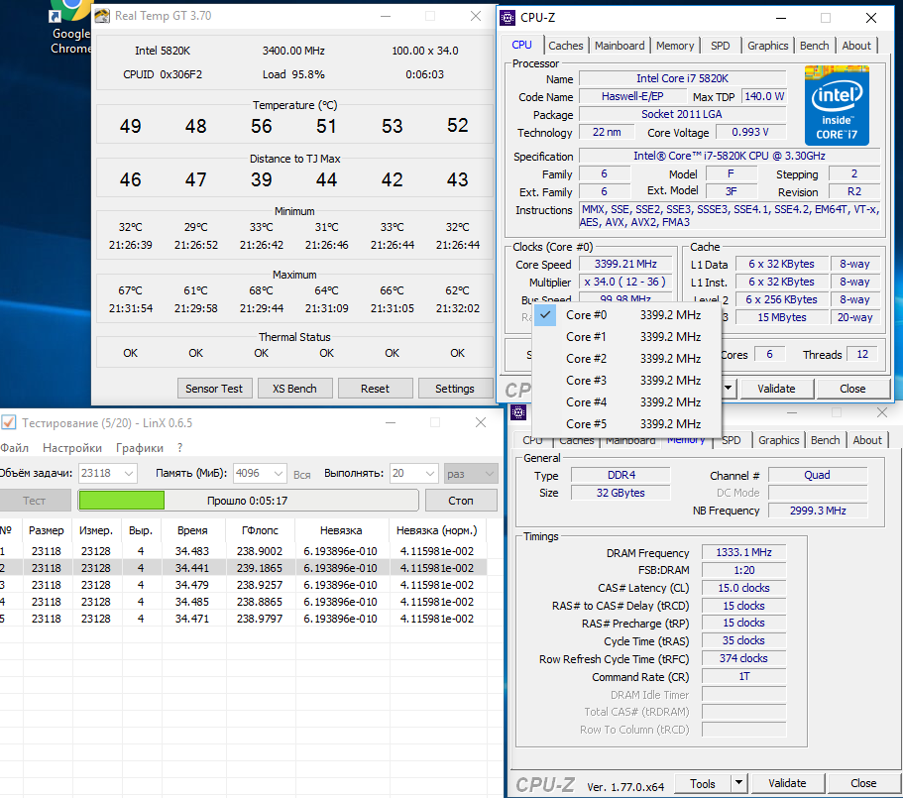
Task: Open the Graphics tab in lower CPU-Z window
Action: [x=778, y=440]
